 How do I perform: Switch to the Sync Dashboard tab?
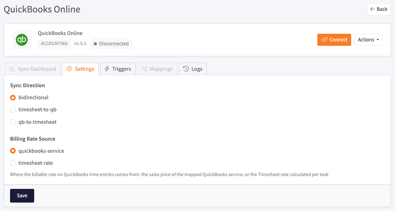point(33,69)
